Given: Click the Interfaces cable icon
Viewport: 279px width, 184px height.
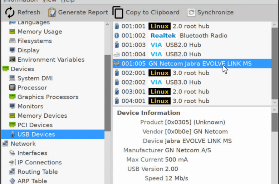Looking at the screenshot, I should pos(12,153).
